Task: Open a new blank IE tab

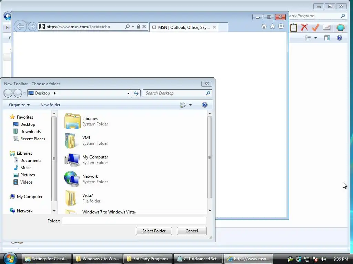Action: (223, 27)
